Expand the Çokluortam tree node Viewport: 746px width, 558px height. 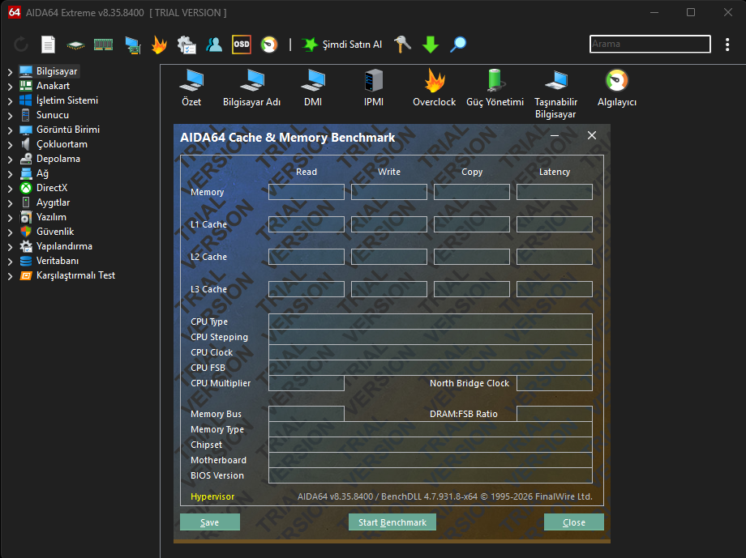(10, 145)
